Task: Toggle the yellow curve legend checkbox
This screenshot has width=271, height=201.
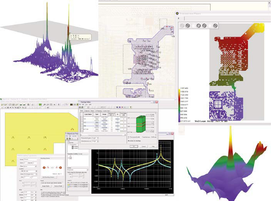Action: click(69, 185)
